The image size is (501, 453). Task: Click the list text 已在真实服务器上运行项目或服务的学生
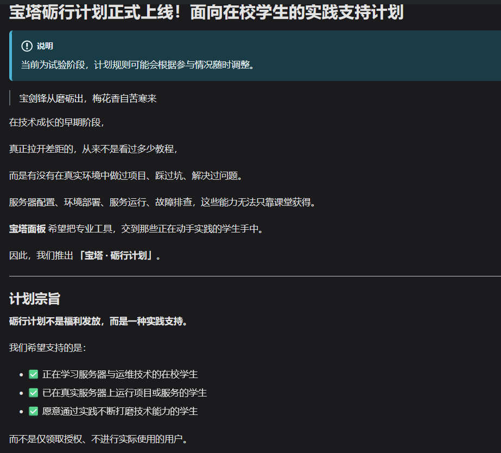point(125,393)
